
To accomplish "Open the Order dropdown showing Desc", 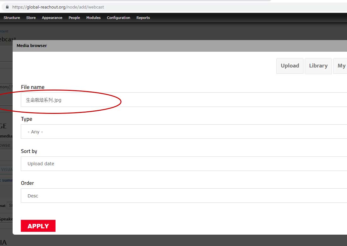I will pyautogui.click(x=184, y=196).
